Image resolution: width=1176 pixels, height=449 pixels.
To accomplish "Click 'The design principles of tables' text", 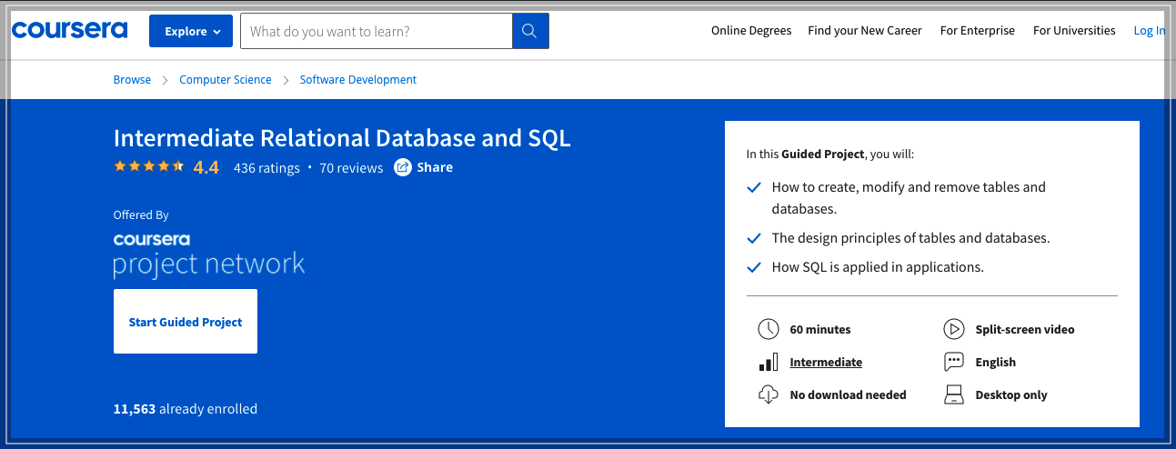I will (910, 238).
